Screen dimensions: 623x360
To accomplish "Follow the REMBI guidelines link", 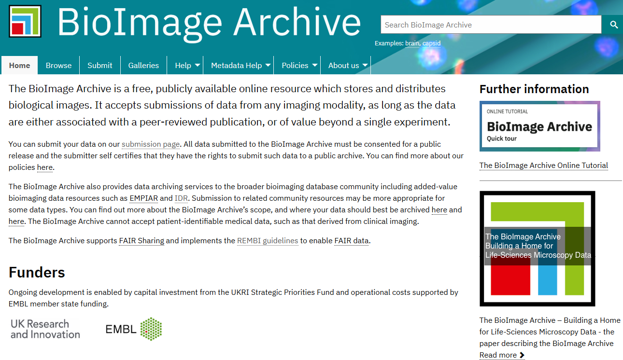I will pos(268,240).
